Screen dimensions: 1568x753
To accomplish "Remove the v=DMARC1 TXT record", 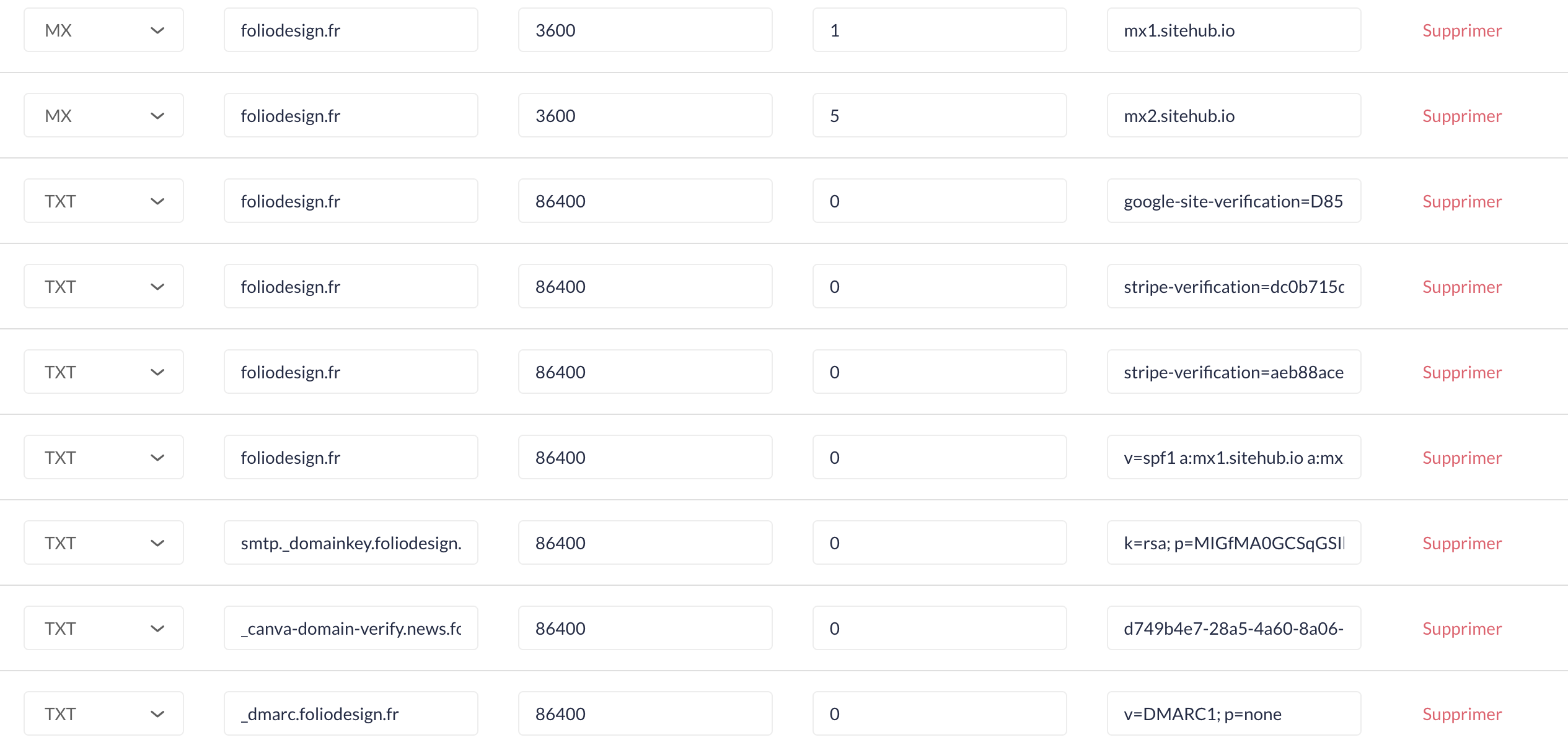I will (x=1461, y=714).
